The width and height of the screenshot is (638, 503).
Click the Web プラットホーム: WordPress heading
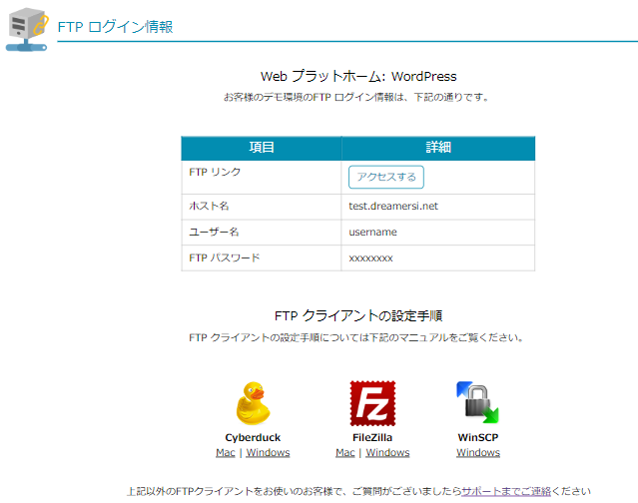tap(358, 76)
